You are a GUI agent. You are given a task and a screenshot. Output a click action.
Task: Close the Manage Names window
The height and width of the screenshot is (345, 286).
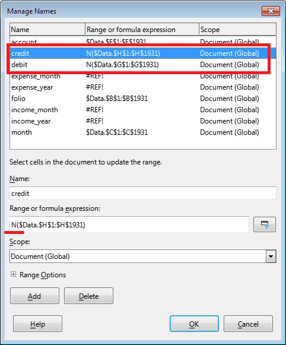tap(271, 11)
